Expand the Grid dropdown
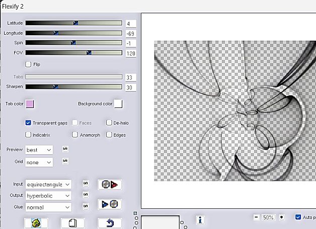Viewport: 316px width, 229px height. click(40, 162)
